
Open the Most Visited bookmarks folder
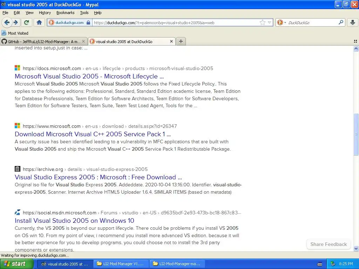click(15, 33)
